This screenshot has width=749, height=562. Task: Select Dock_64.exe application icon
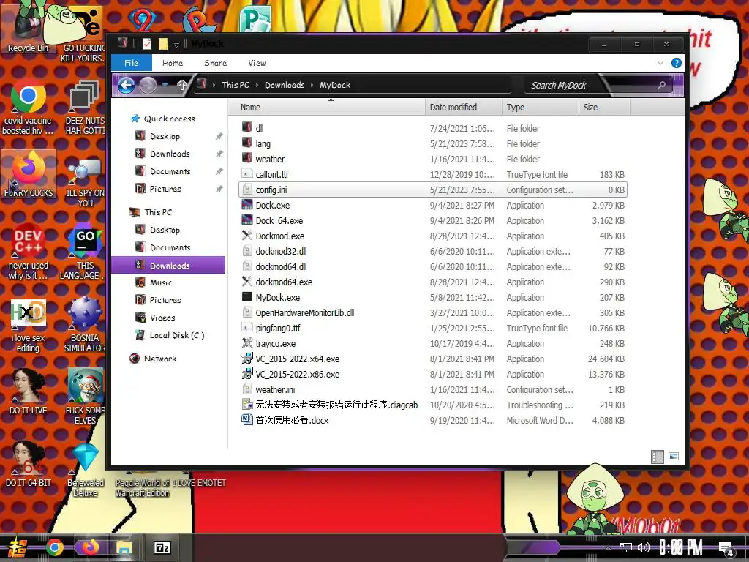tap(247, 220)
